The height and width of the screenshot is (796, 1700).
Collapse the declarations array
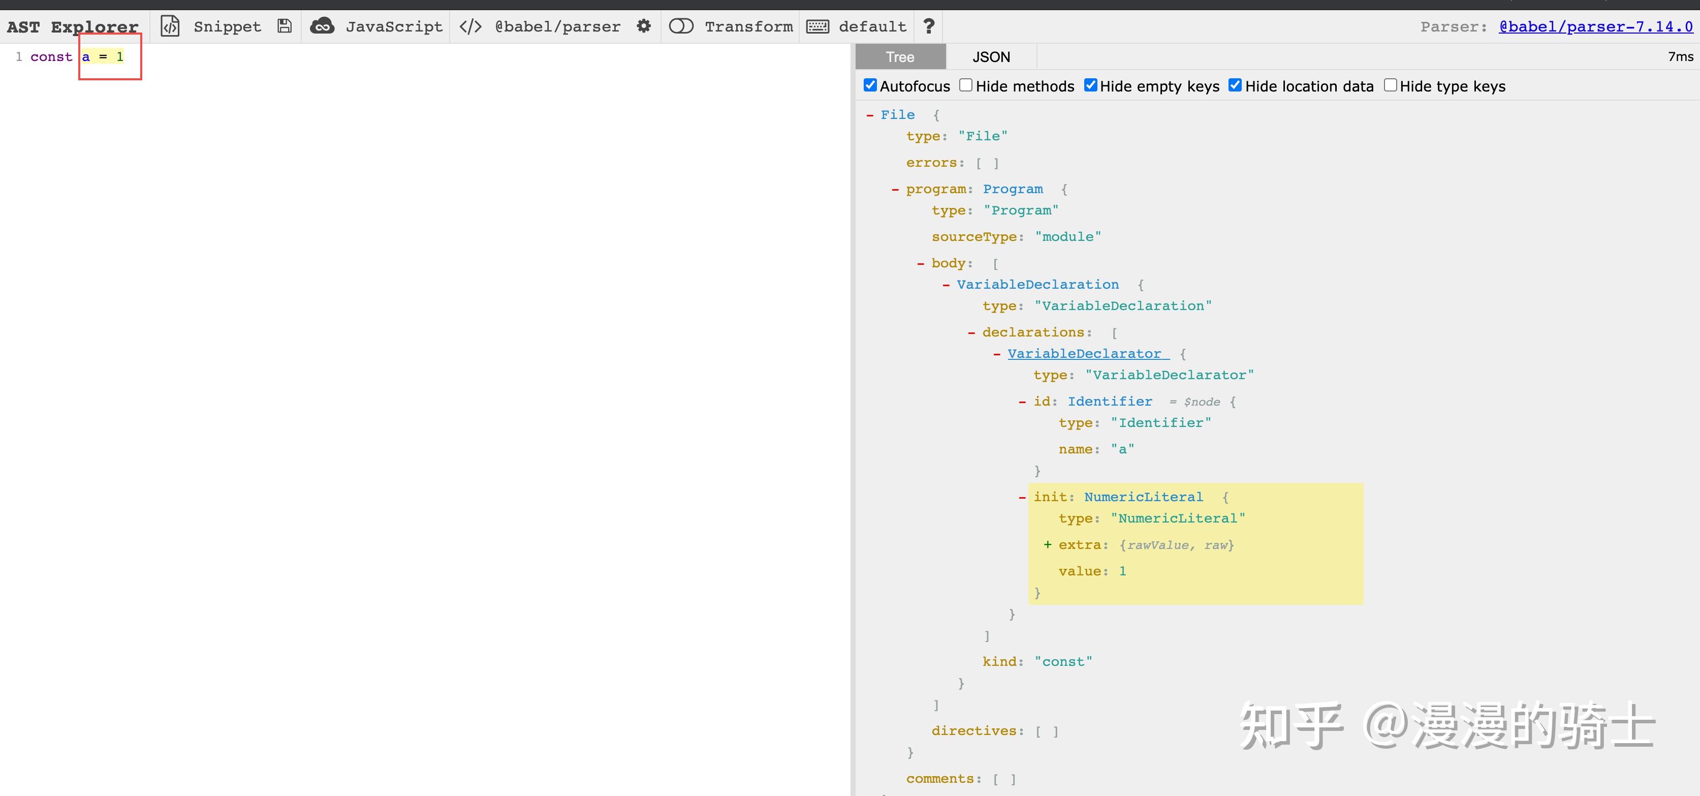971,332
